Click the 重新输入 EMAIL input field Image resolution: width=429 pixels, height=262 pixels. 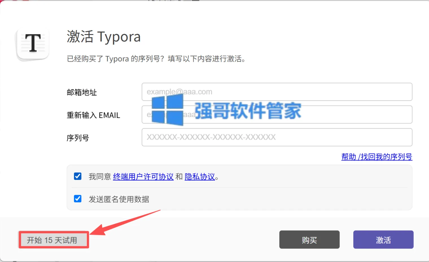click(x=277, y=115)
